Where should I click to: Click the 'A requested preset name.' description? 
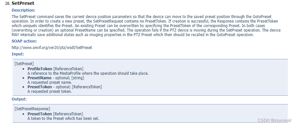(50, 82)
